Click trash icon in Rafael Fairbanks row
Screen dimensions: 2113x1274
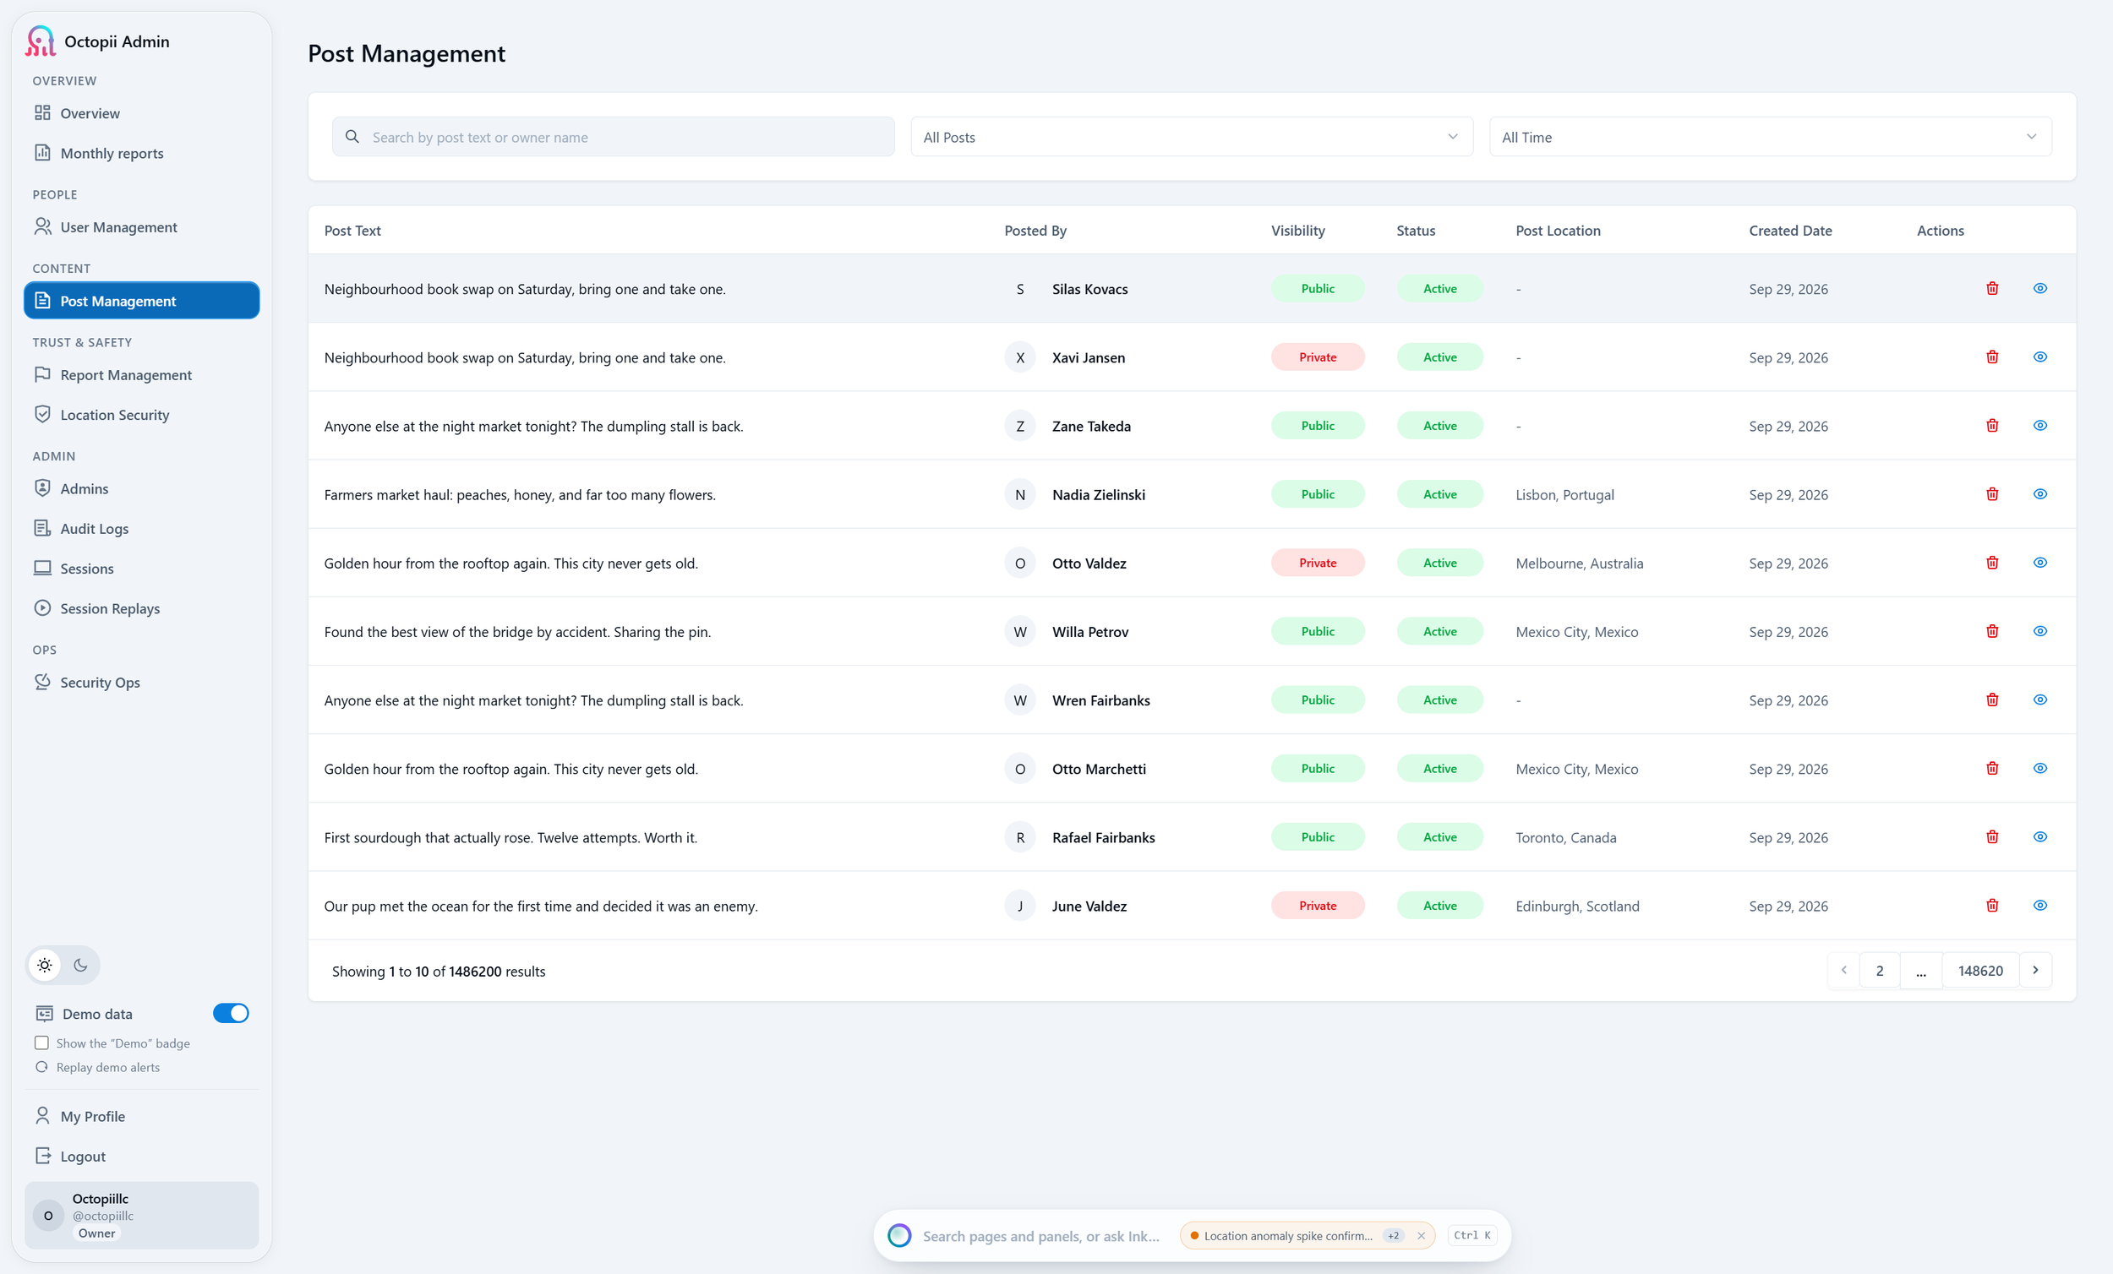click(x=1992, y=836)
